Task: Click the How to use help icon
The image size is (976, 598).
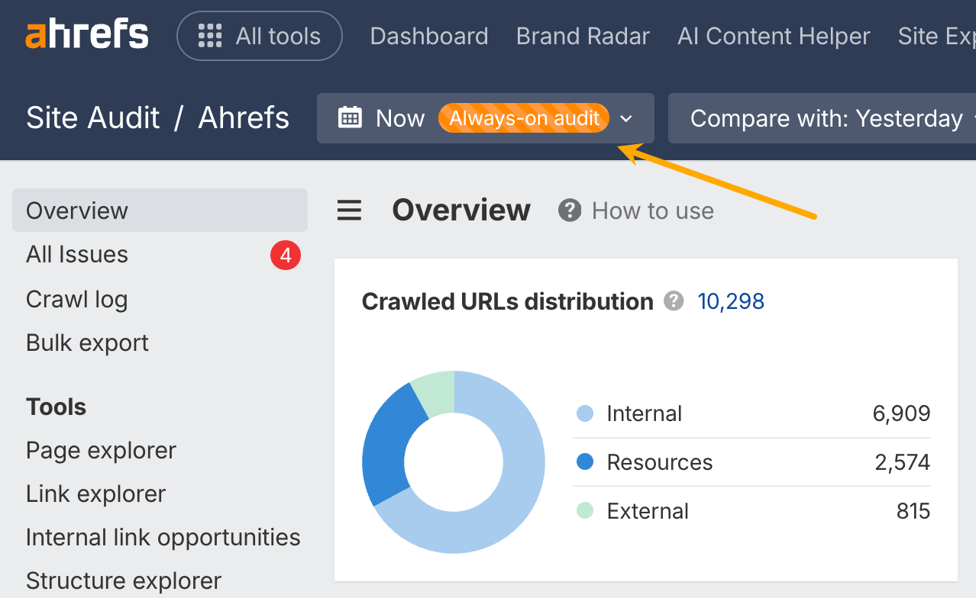Action: pyautogui.click(x=570, y=211)
